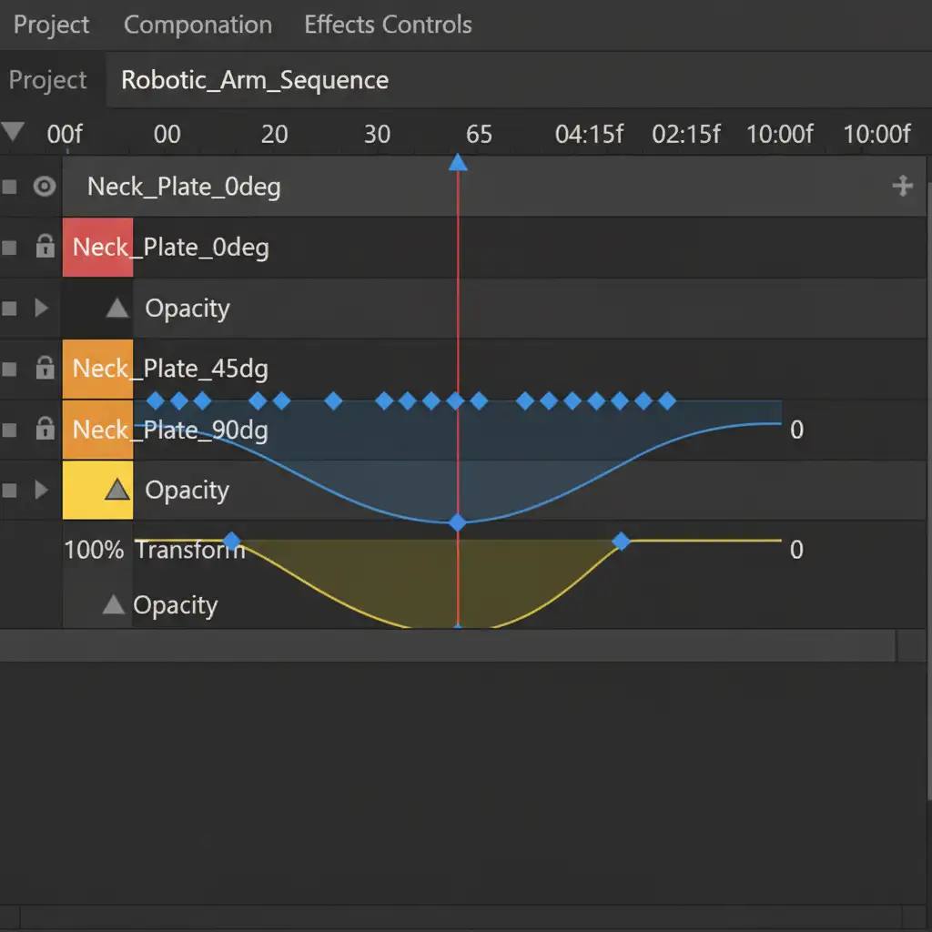The image size is (932, 932).
Task: Click lock icon beside Neck_Plate_0deg layer
Action: pos(45,247)
